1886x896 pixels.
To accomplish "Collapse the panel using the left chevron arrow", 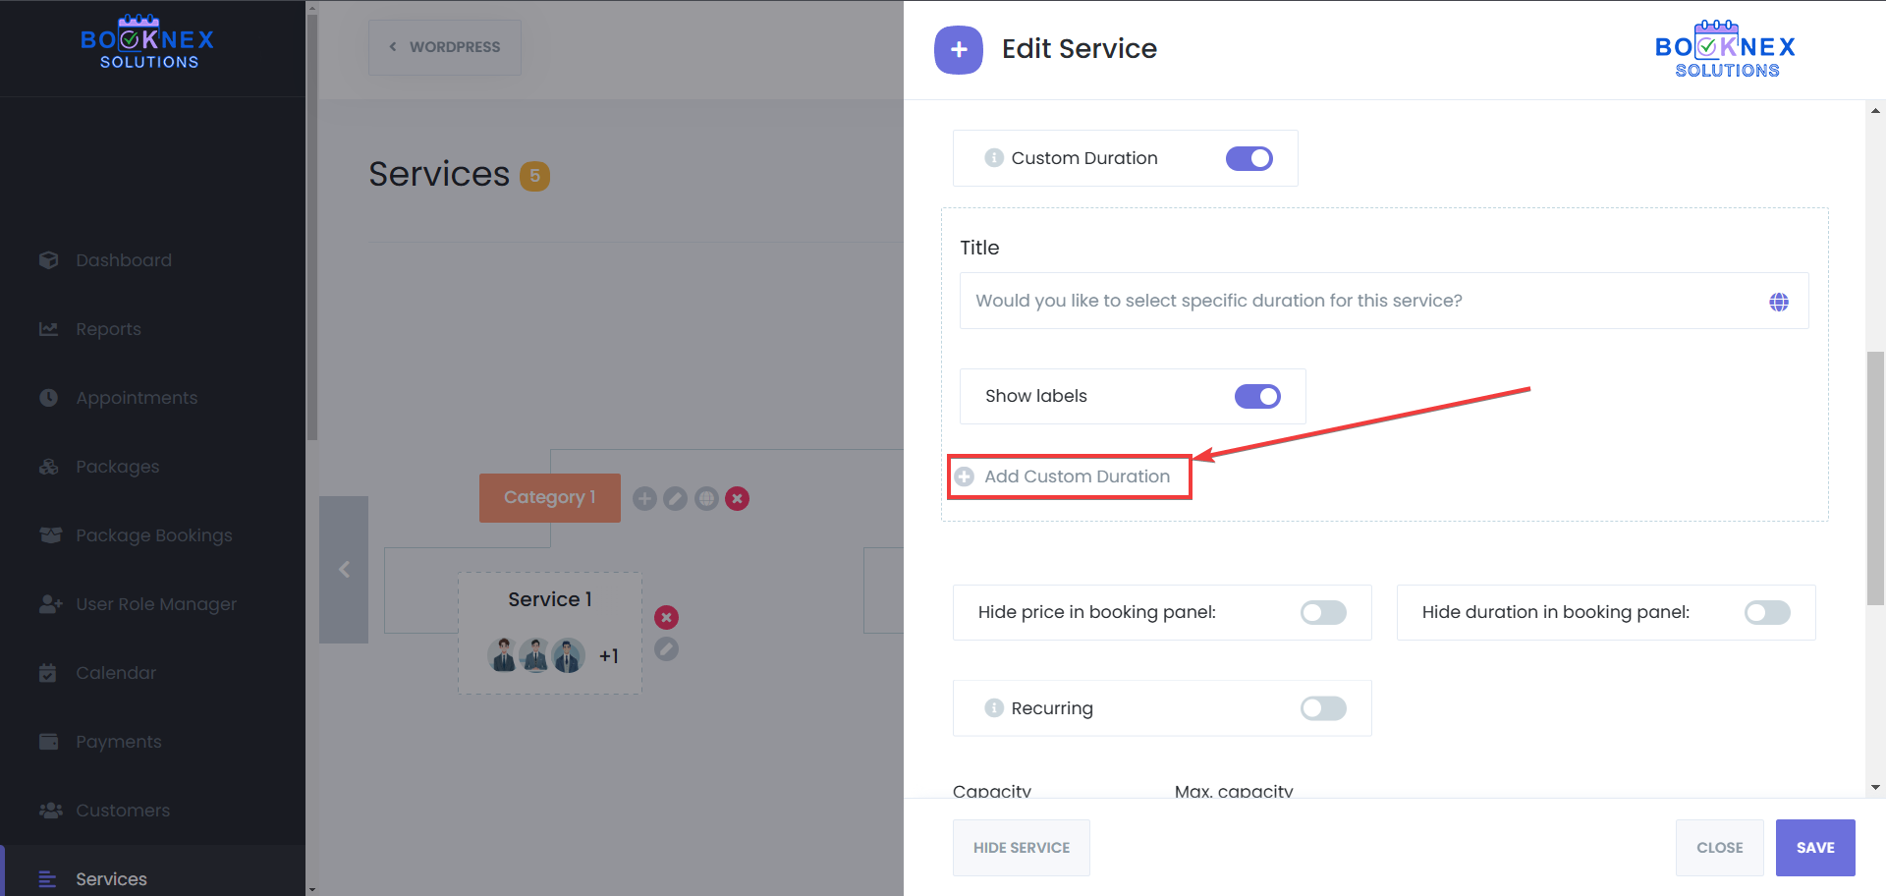I will (344, 569).
